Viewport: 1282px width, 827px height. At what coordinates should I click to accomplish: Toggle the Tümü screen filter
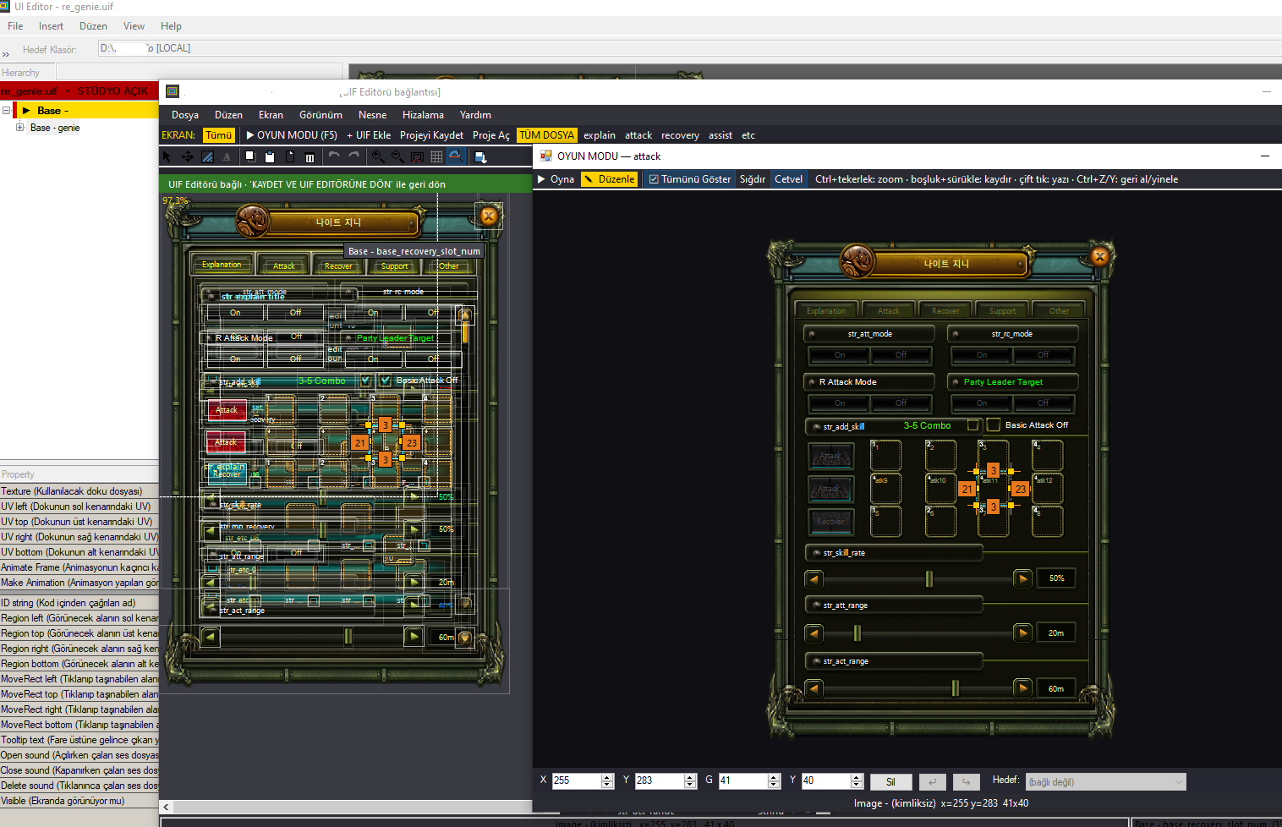click(x=218, y=135)
